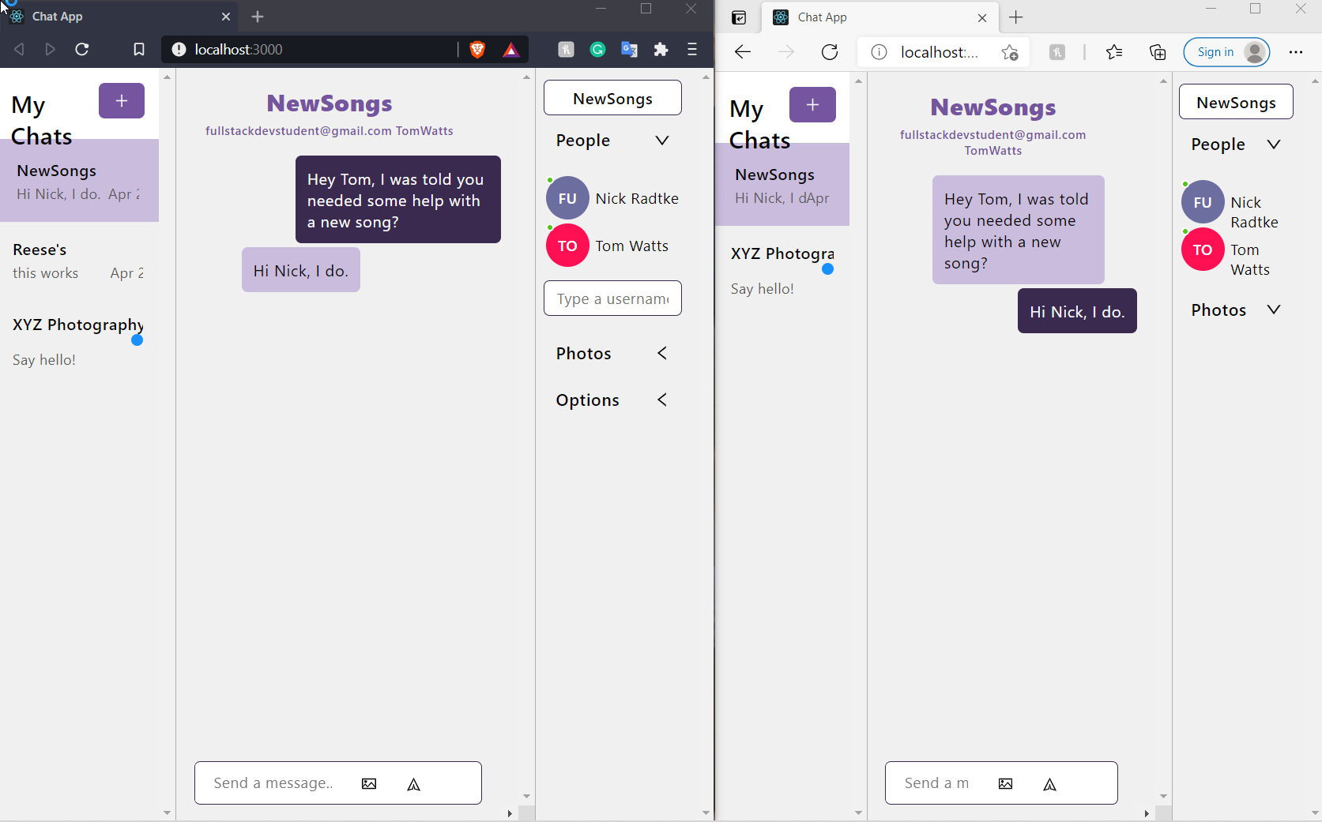Open Edge Favorites star-list icon
The height and width of the screenshot is (822, 1322).
click(1114, 52)
